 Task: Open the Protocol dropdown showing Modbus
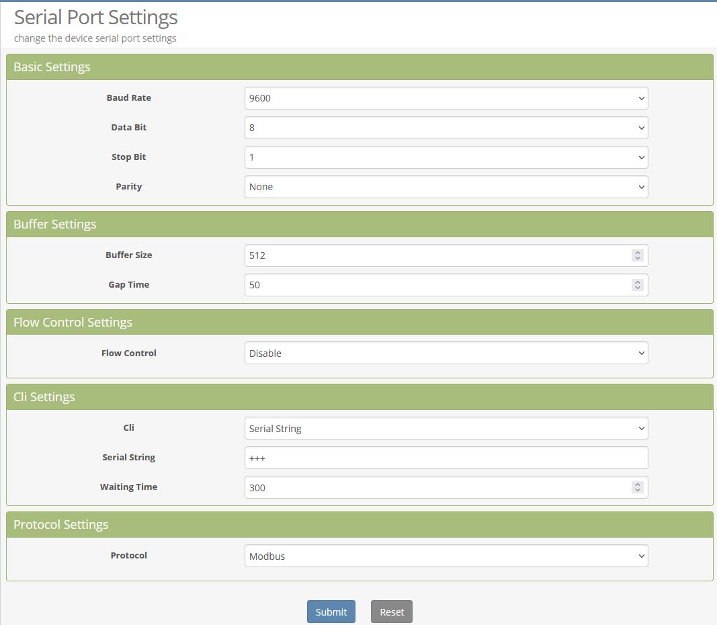point(446,556)
